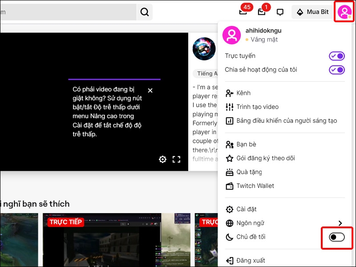Image resolution: width=356 pixels, height=267 pixels.
Task: Open the search magnifier icon
Action: (x=144, y=12)
